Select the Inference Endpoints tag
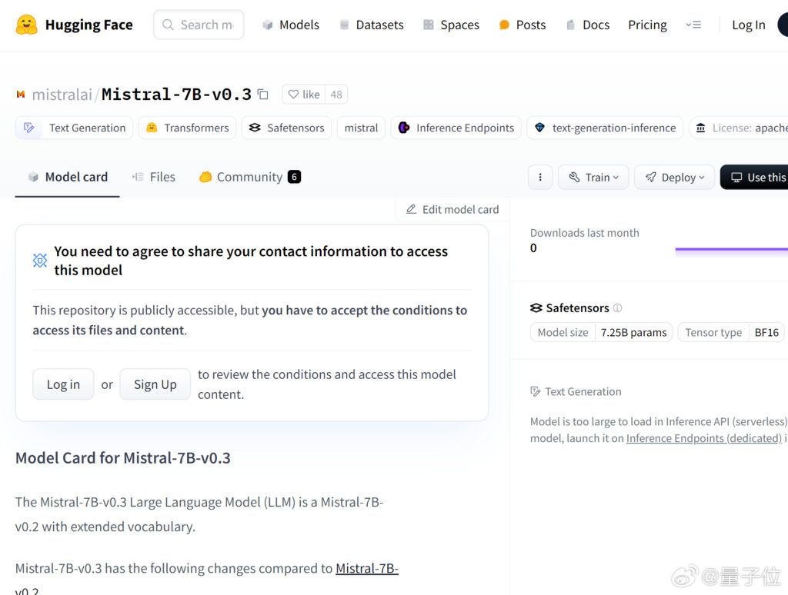The image size is (788, 595). click(x=456, y=128)
